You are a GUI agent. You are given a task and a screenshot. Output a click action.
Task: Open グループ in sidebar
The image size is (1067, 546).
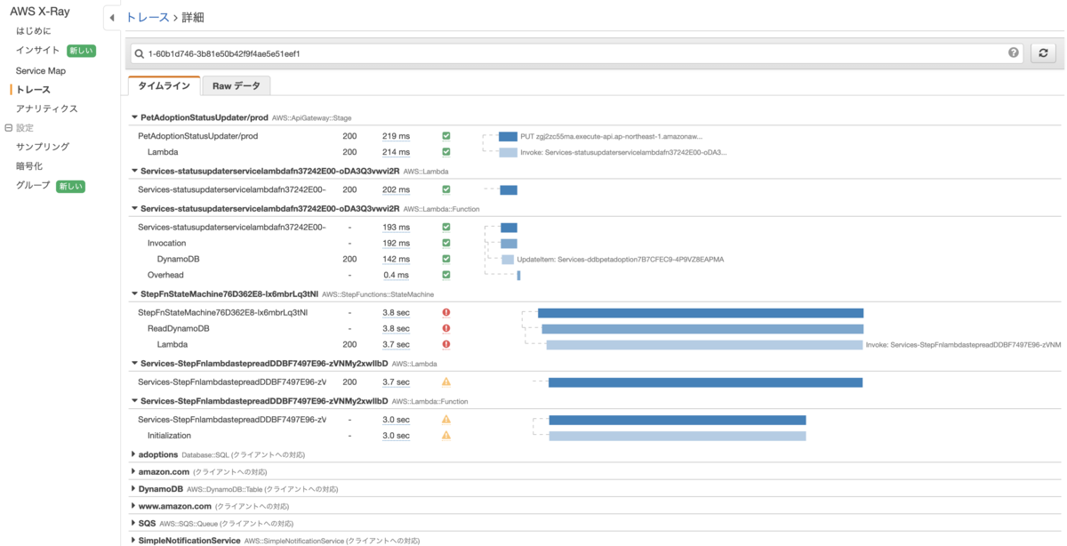pyautogui.click(x=33, y=185)
